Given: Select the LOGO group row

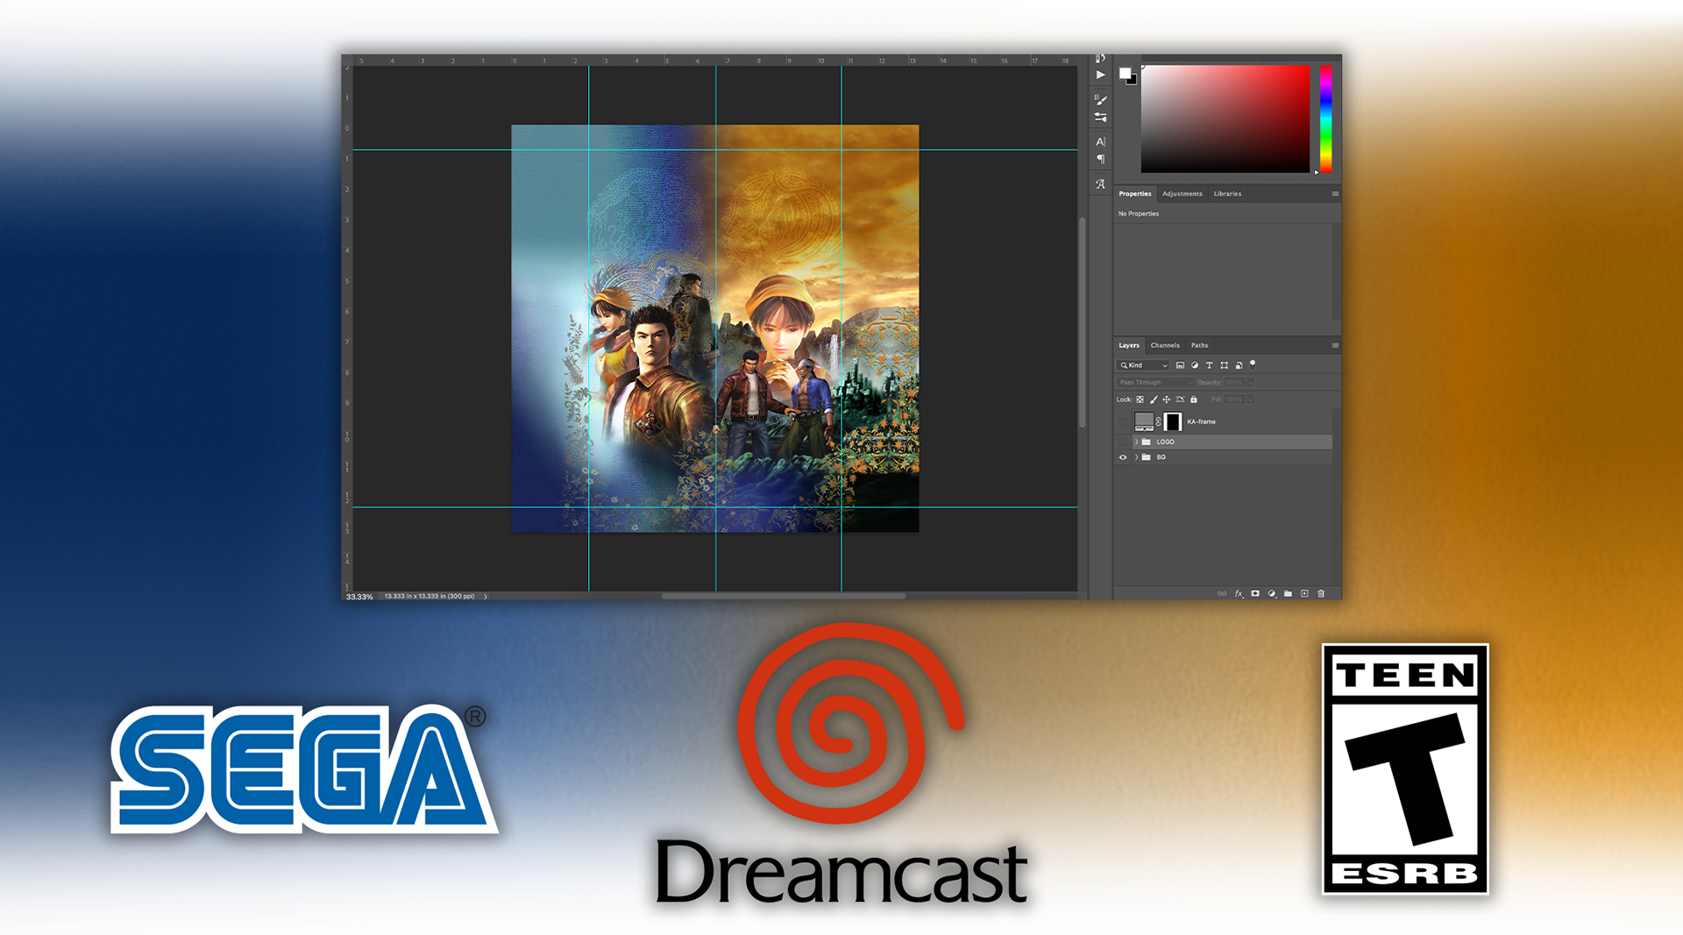Looking at the screenshot, I should coord(1224,442).
